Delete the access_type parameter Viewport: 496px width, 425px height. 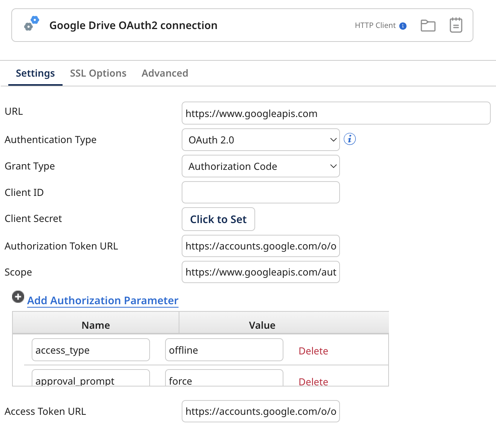tap(313, 351)
